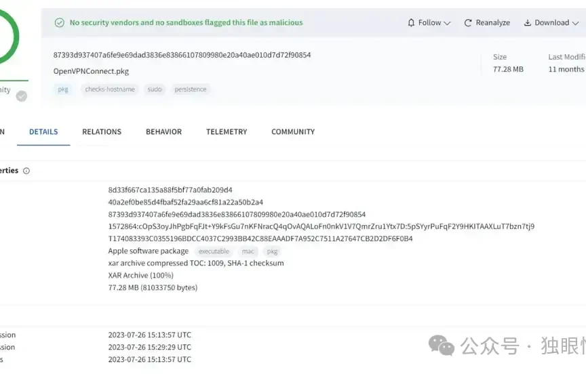Click the no security vendors flagged message
586x374 pixels.
186,23
